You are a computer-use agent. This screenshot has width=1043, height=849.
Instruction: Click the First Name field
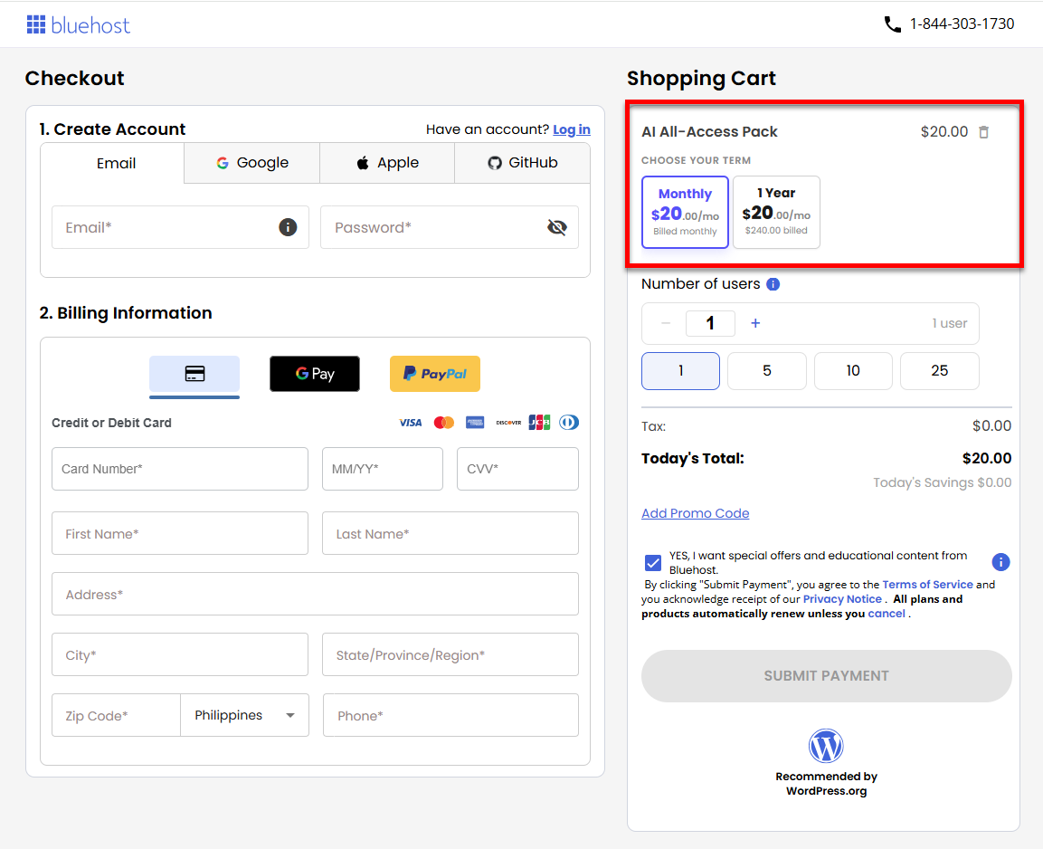(180, 534)
